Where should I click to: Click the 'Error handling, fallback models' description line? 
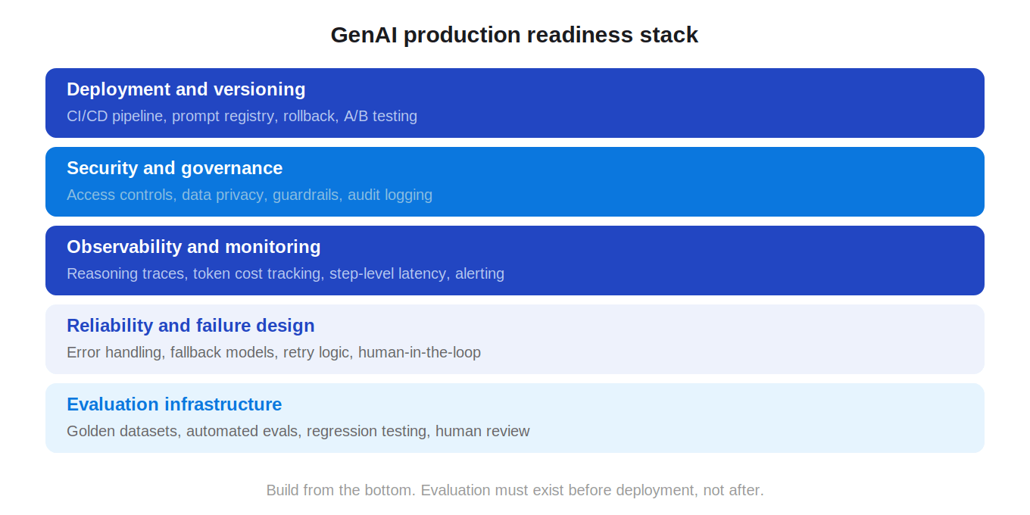[x=274, y=352]
